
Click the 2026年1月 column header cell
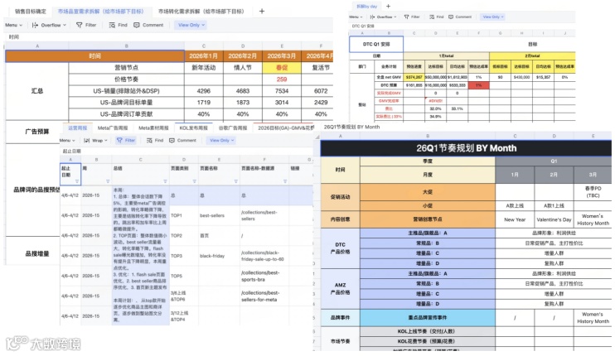point(204,56)
